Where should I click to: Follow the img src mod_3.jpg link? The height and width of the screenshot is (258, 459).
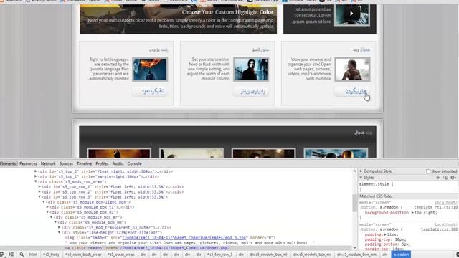tap(185, 238)
